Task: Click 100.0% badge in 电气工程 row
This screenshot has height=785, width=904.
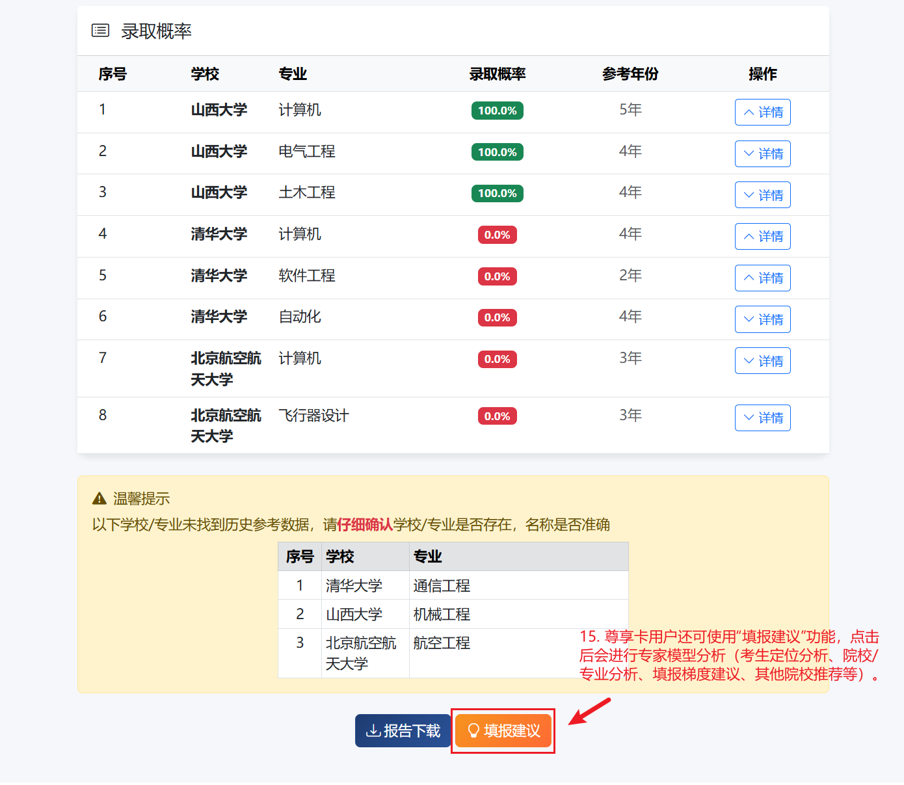Action: tap(498, 152)
